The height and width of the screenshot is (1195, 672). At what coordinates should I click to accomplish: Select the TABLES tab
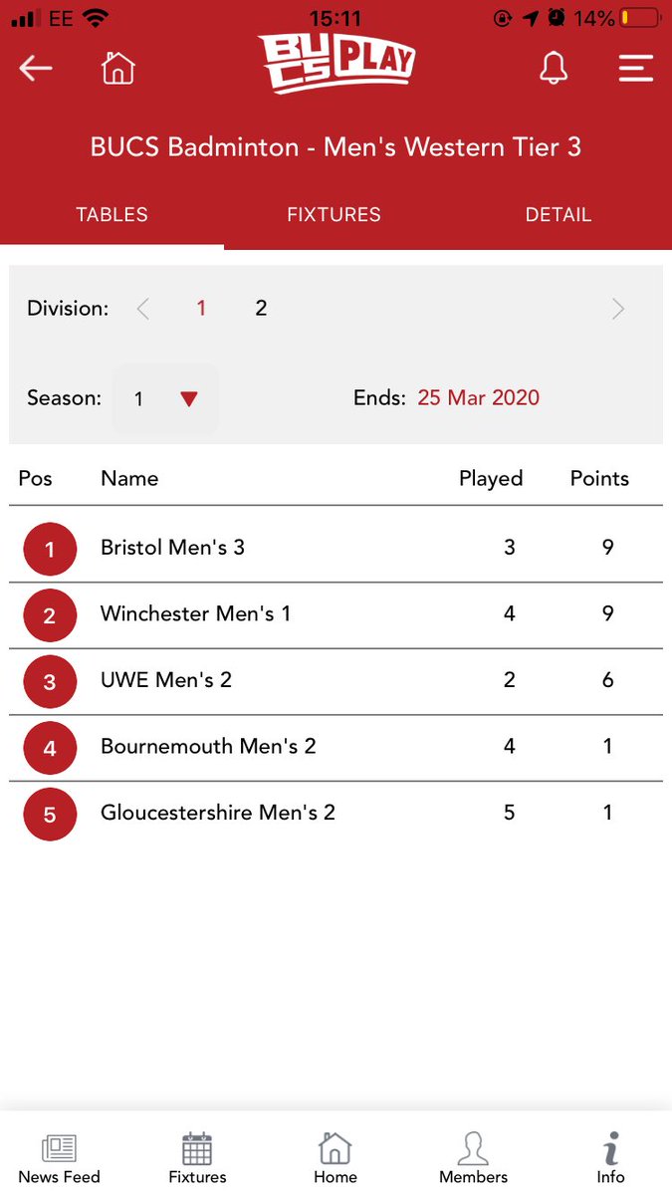tap(112, 214)
